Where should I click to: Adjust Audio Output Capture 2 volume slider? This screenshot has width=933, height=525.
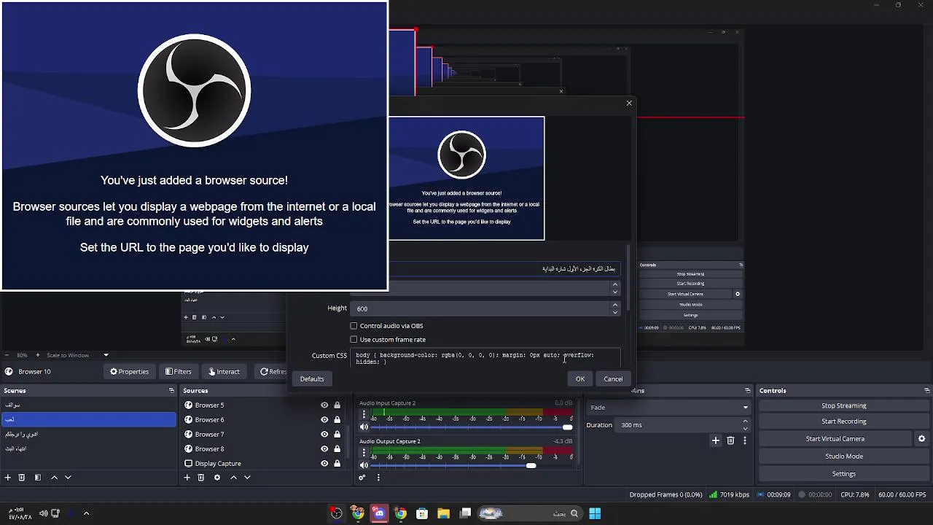tap(472, 465)
